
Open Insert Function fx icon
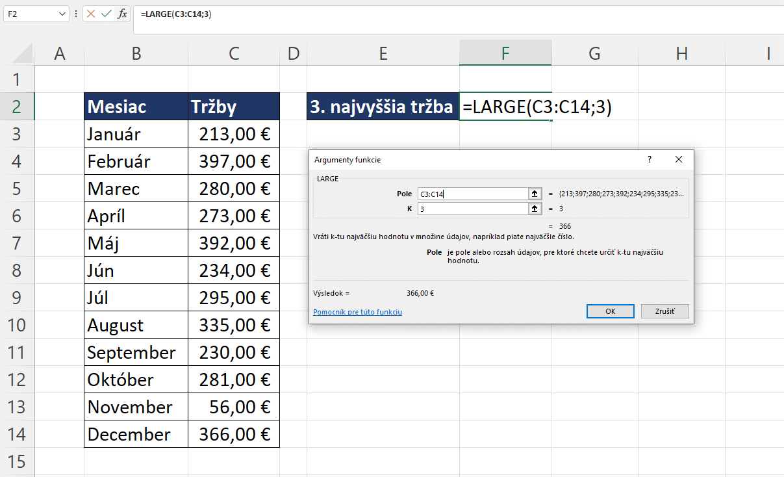pos(122,14)
